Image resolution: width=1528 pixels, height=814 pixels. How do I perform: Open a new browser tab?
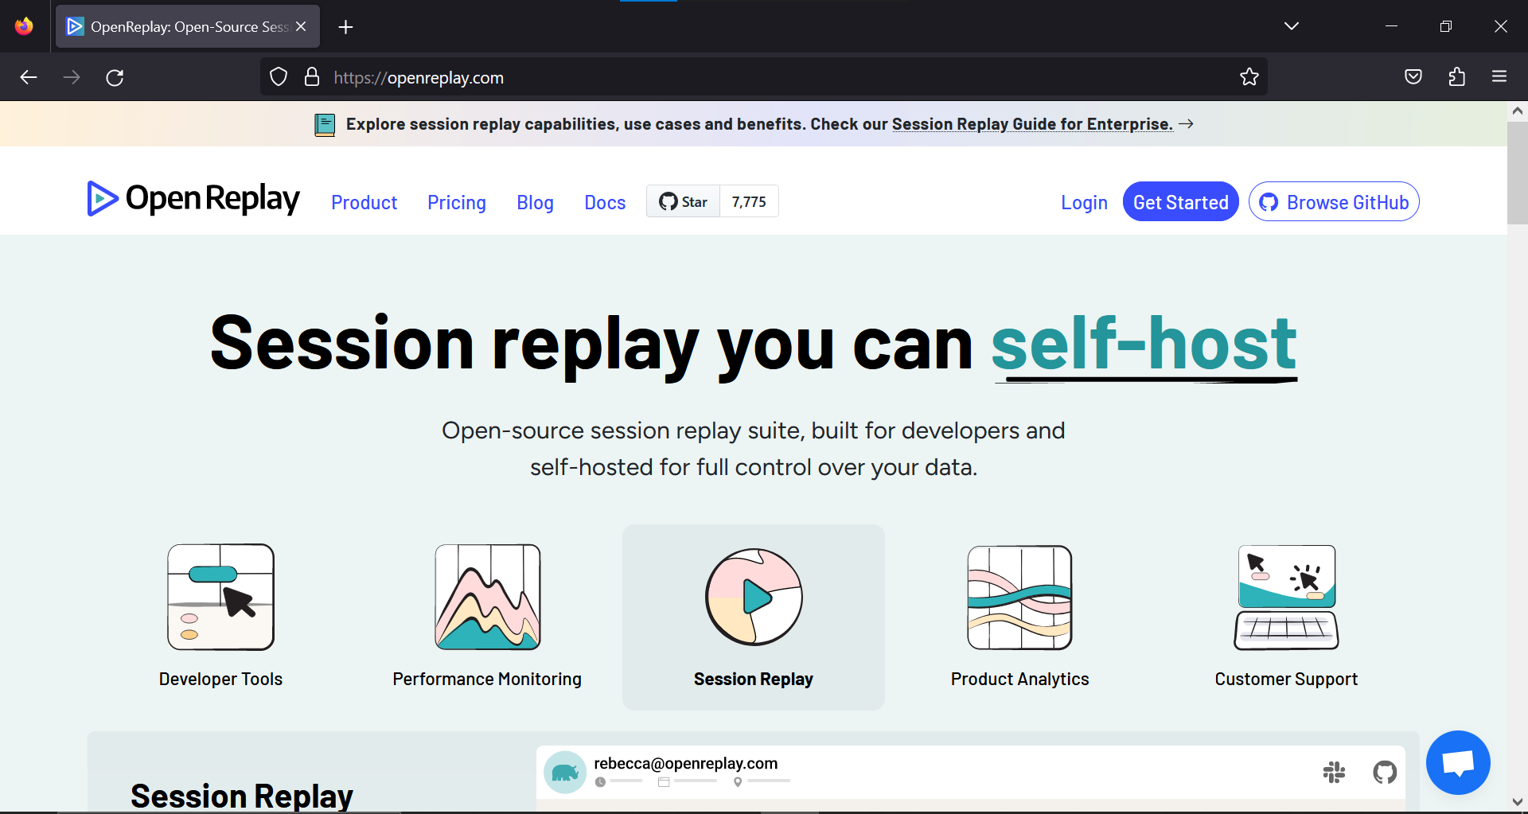(345, 27)
